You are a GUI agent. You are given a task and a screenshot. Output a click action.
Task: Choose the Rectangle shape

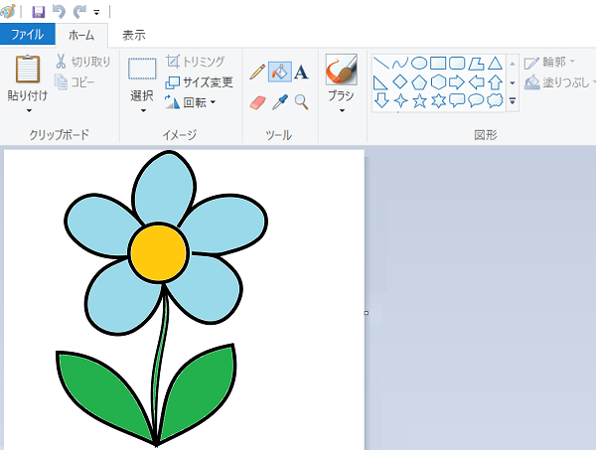438,64
